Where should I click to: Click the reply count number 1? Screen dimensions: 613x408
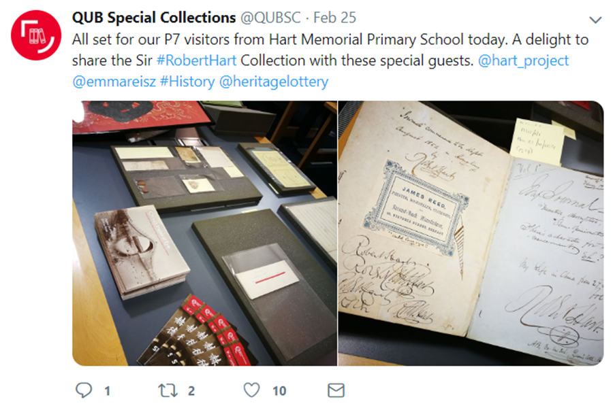pos(107,391)
